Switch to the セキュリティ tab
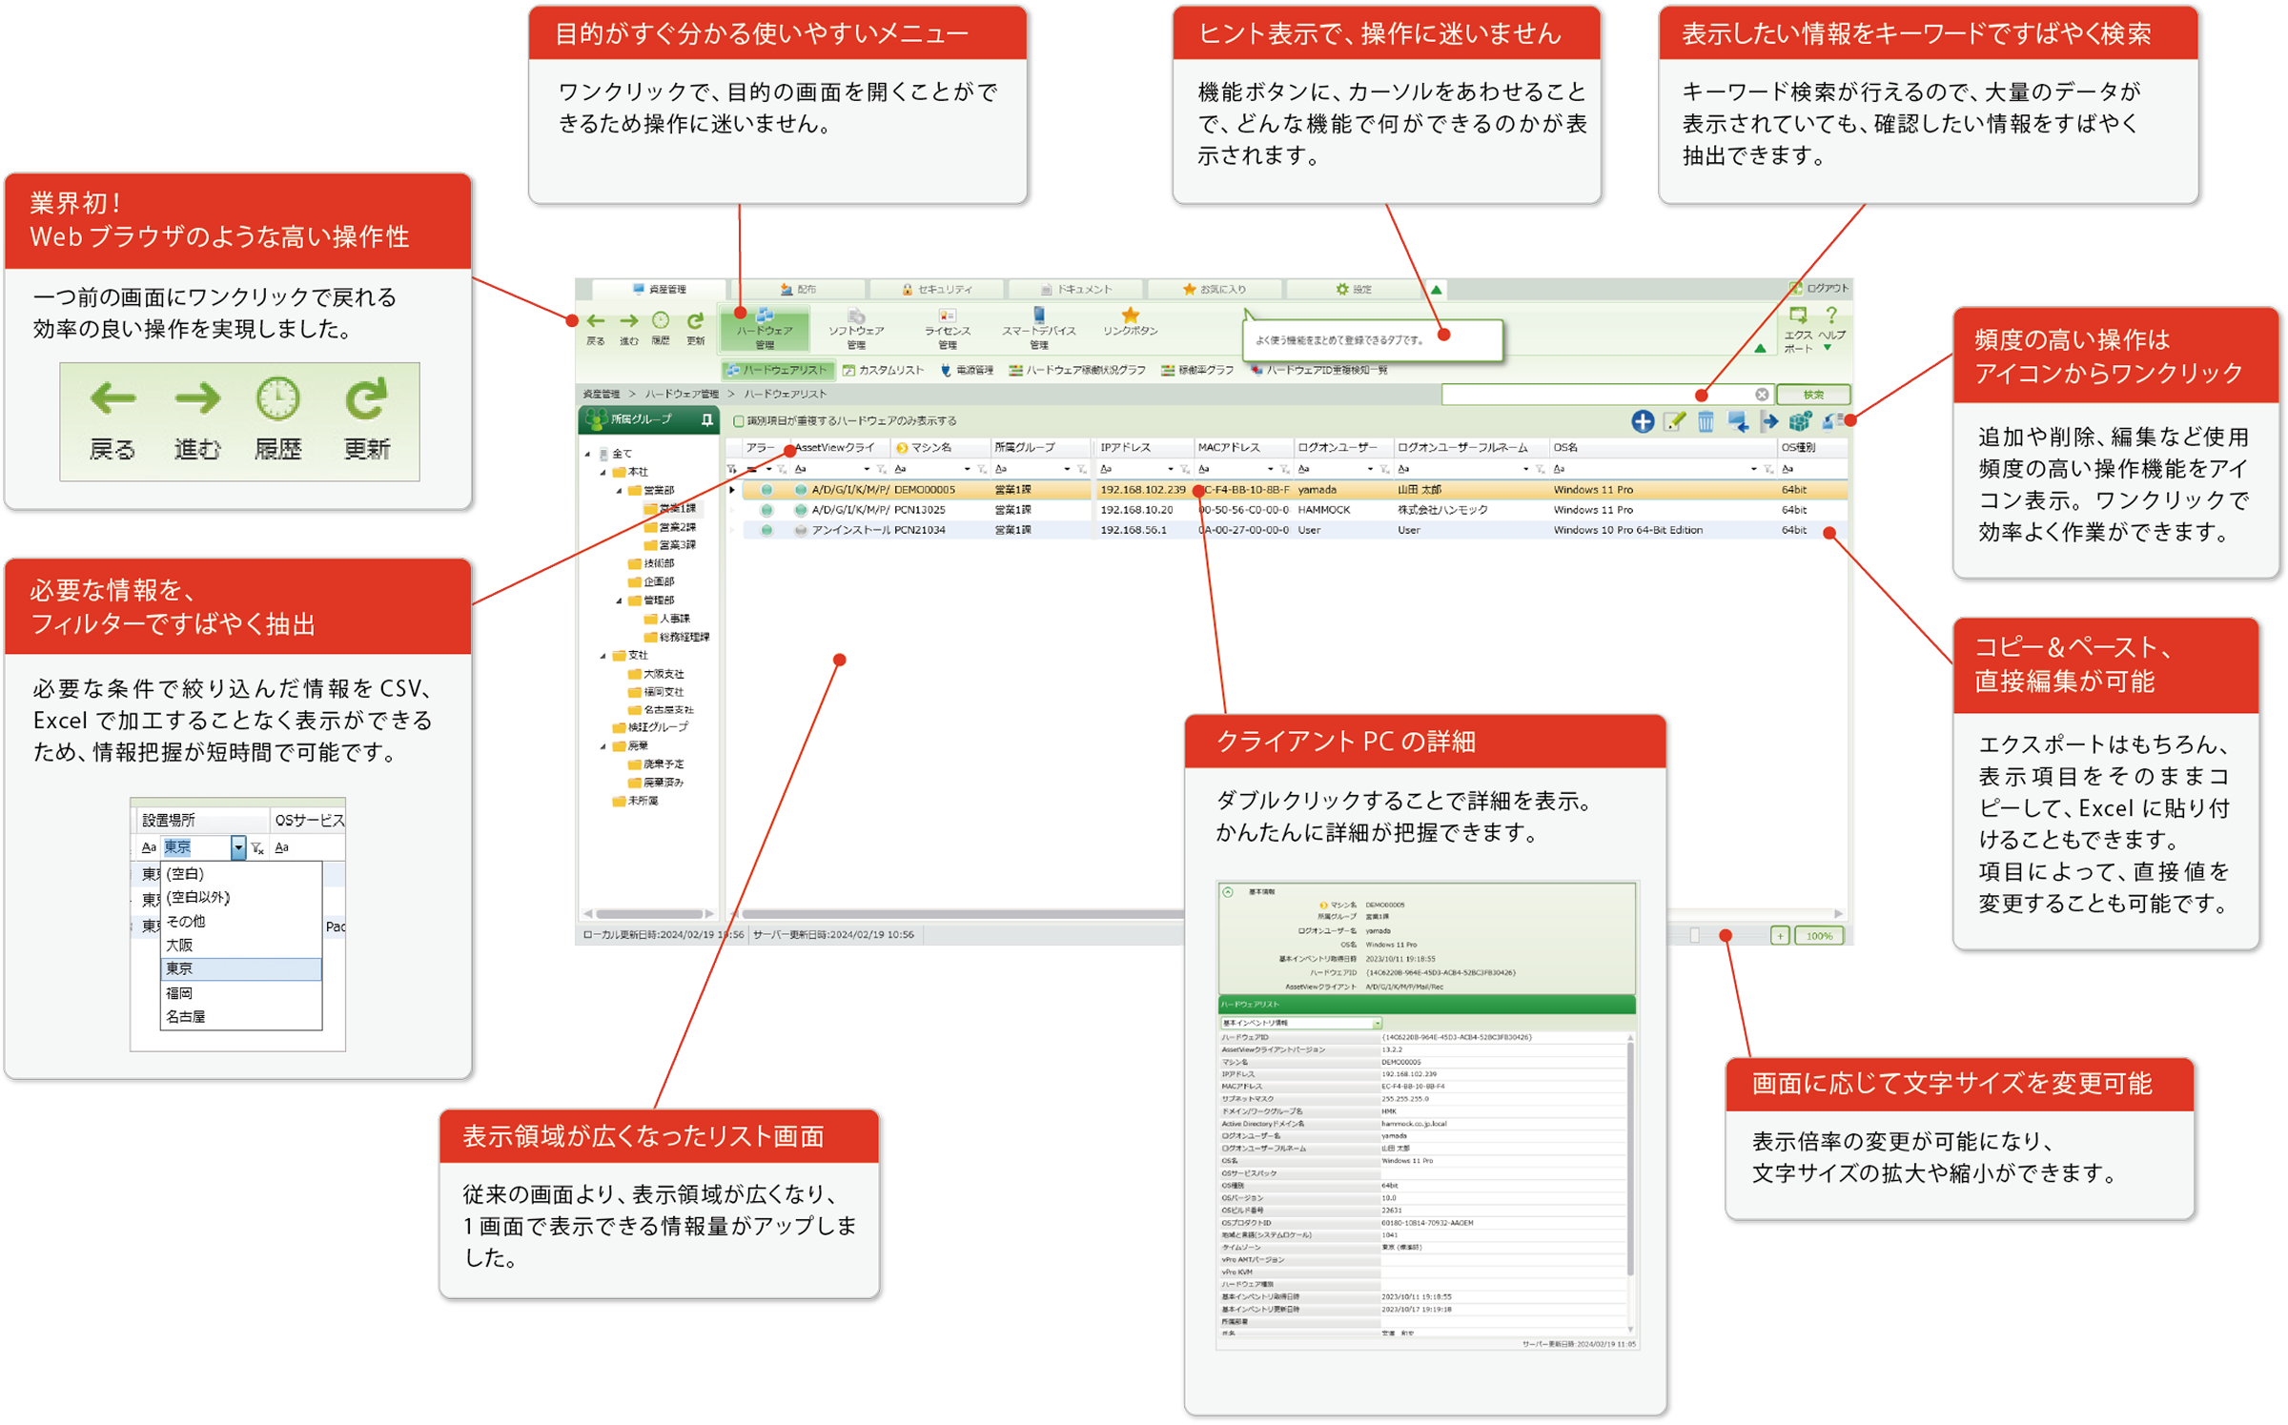 point(937,289)
